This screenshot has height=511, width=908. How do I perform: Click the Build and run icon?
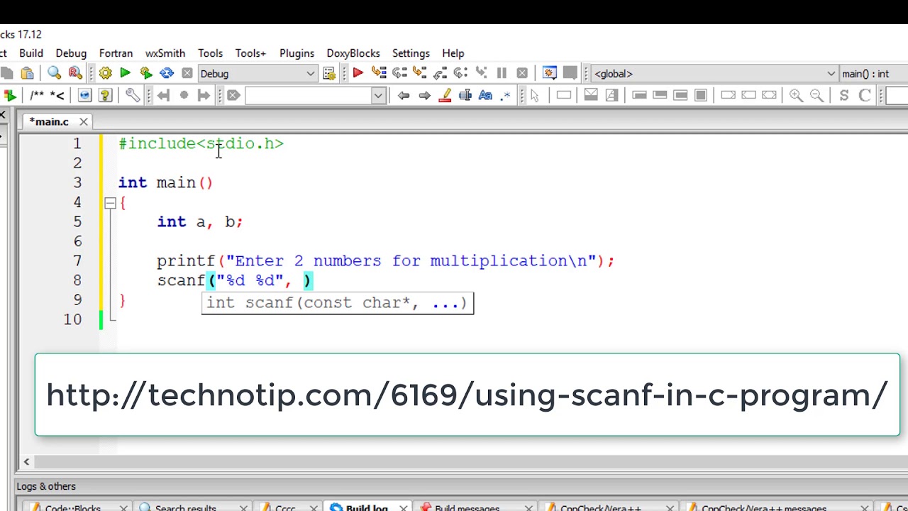coord(145,73)
